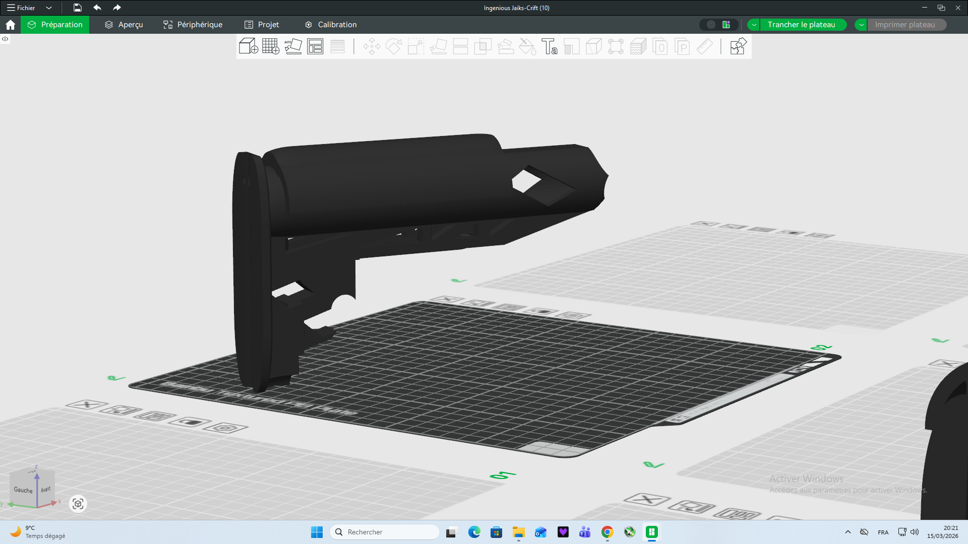The image size is (968, 544).
Task: Click the Bambu Studio taskbar icon
Action: (x=651, y=532)
